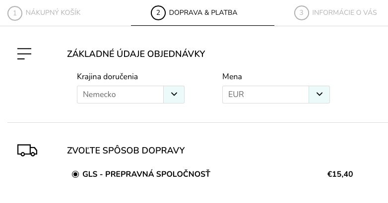Screen dimensions: 388x203
Task: Click the list lines icon beside order details
Action: tap(24, 54)
